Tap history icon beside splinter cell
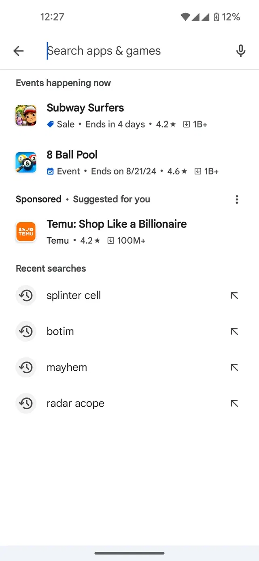Viewport: 259px width, 561px height. [26, 295]
